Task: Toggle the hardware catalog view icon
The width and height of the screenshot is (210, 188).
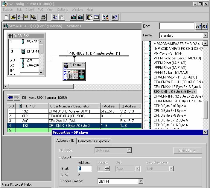Action: pyautogui.click(x=89, y=17)
